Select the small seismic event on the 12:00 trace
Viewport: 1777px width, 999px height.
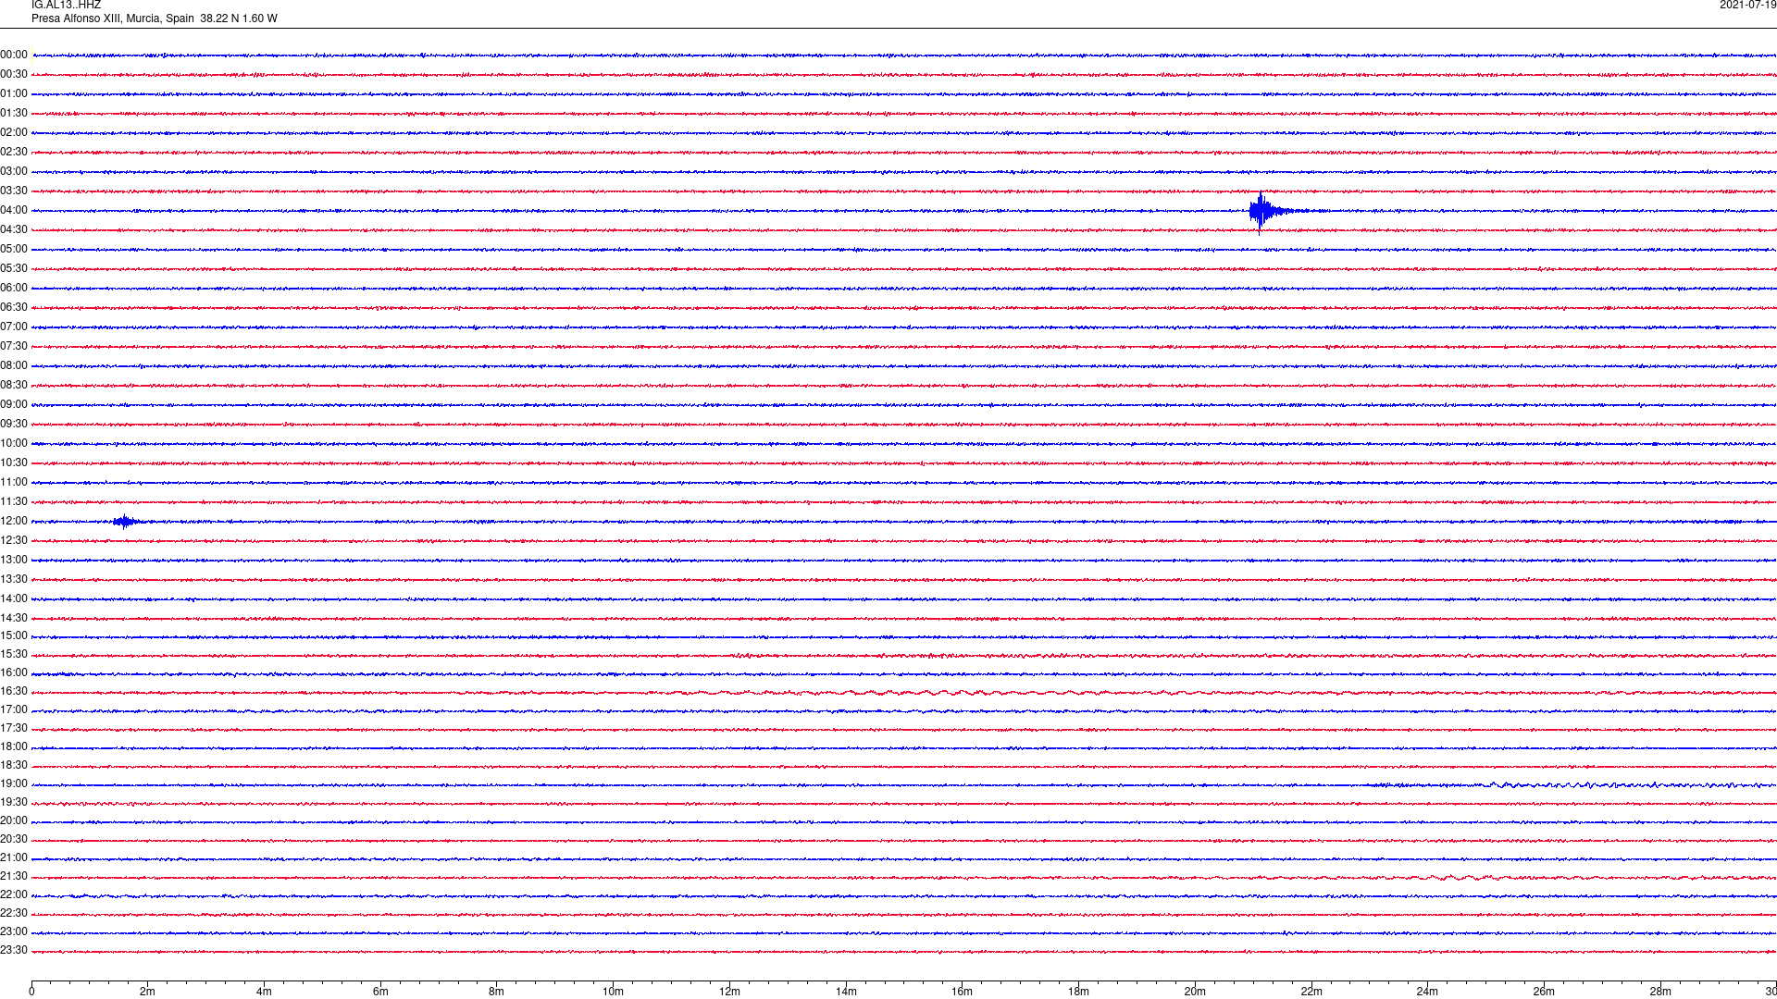pos(126,522)
